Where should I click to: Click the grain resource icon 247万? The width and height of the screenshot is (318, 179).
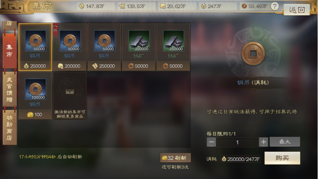click(203, 6)
